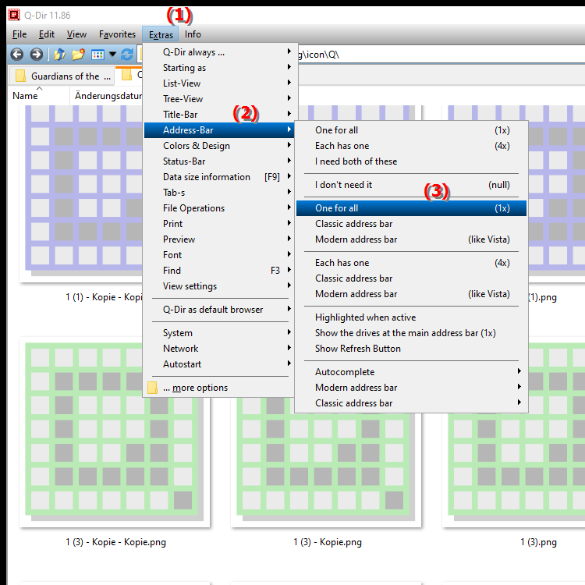Viewport: 585px width, 585px height.
Task: Open the System submenu
Action: [221, 333]
